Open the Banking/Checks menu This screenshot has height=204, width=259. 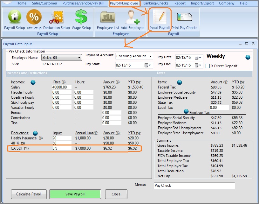point(156,3)
